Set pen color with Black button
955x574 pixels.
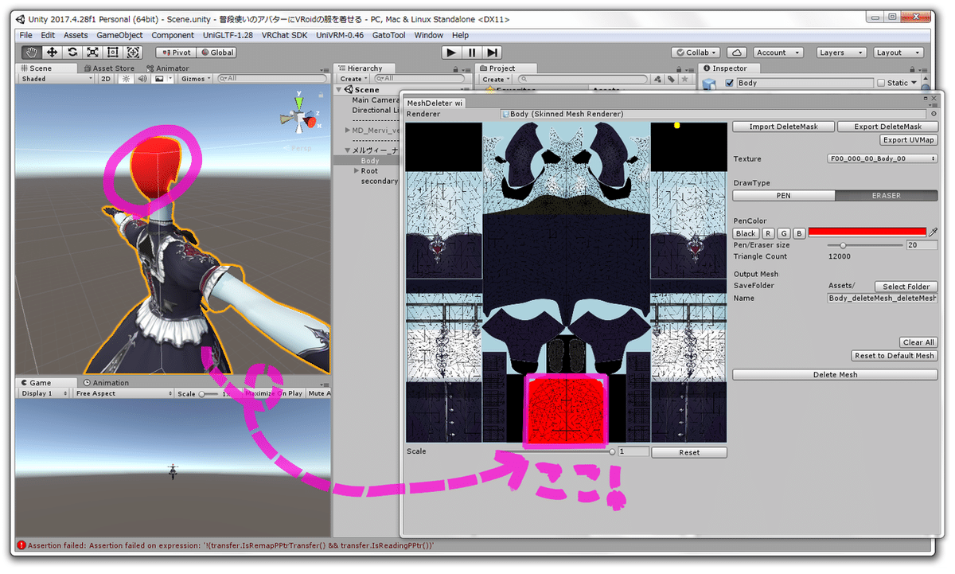tap(746, 233)
